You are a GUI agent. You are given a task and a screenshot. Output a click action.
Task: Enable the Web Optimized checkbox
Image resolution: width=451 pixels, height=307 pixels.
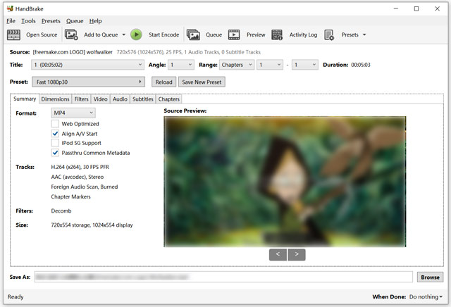pos(55,124)
